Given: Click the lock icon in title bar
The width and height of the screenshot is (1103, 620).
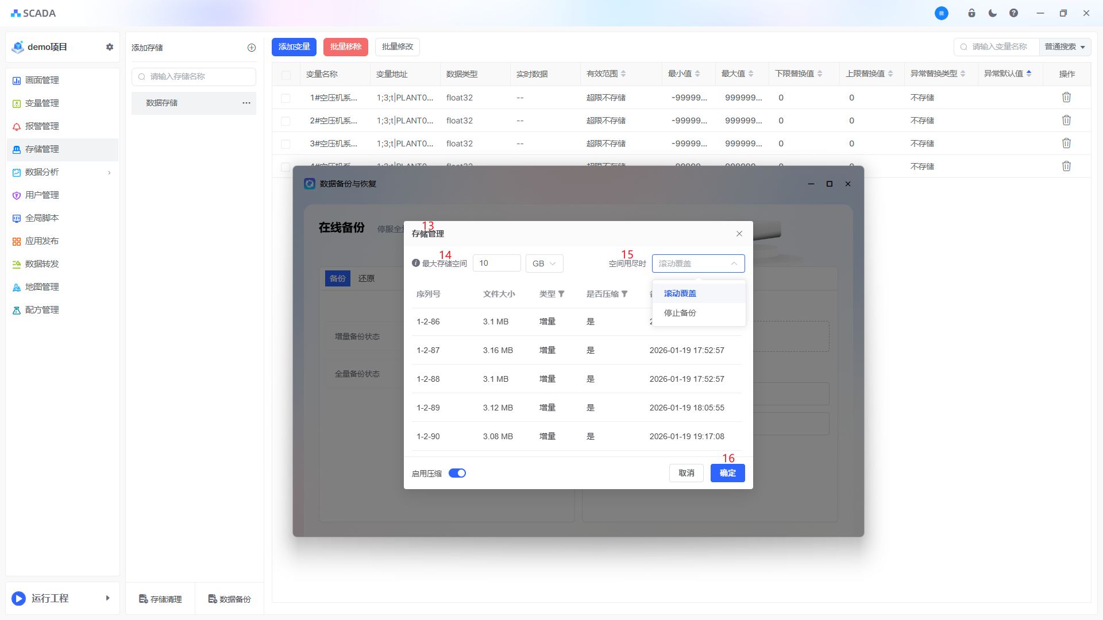Looking at the screenshot, I should 971,13.
